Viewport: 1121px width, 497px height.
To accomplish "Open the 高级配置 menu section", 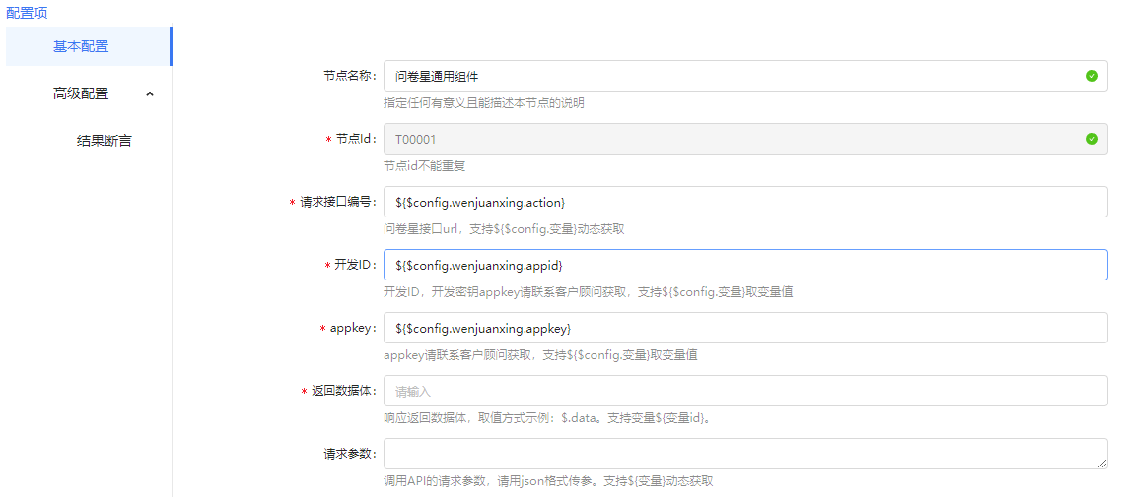I will tap(81, 94).
